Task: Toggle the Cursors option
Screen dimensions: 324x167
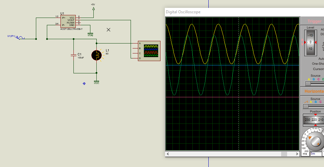Action: point(318,69)
